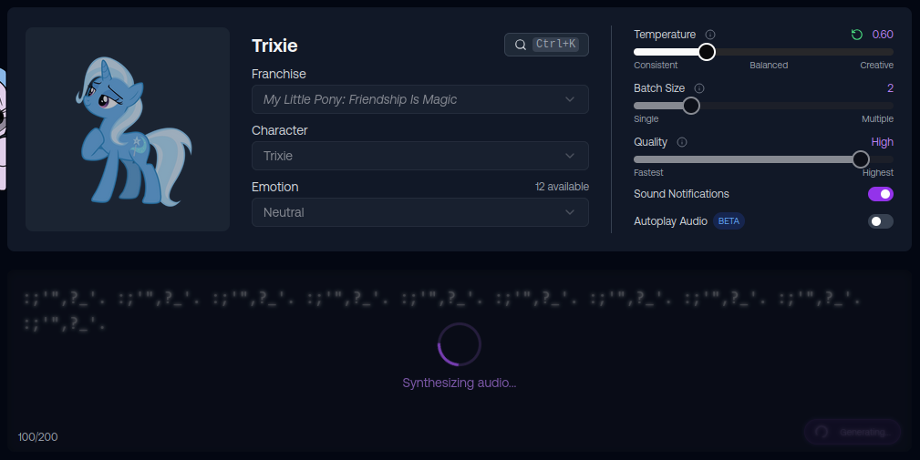Click the 'Synthesizing audio...' status text

pyautogui.click(x=460, y=383)
